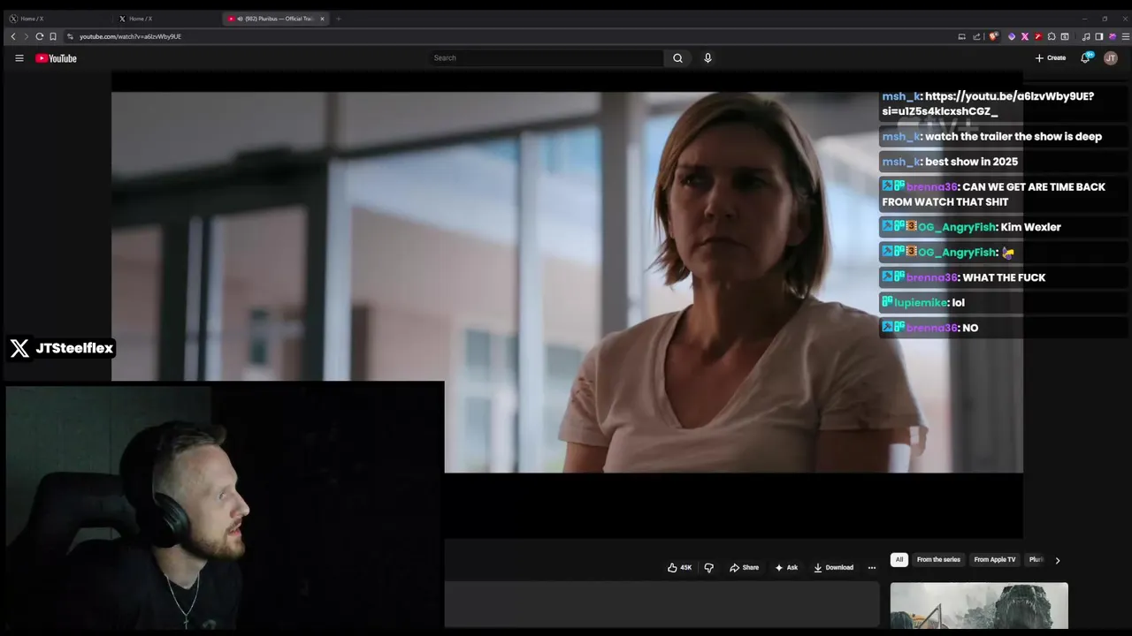
Task: Reload the page with refresh icon
Action: [x=39, y=36]
